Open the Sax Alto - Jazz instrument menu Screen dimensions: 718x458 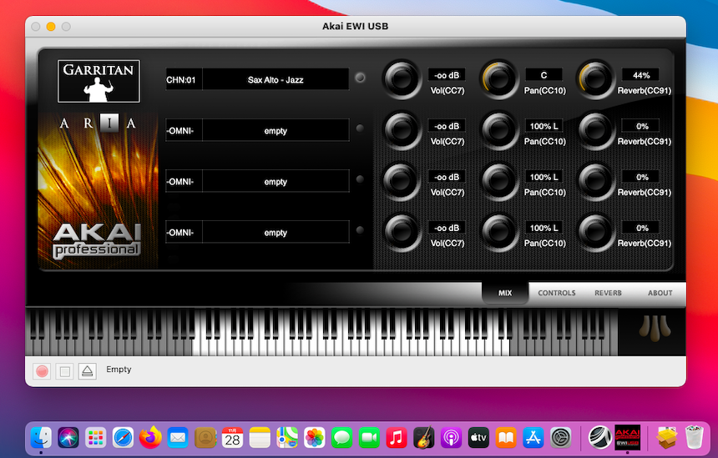coord(276,79)
